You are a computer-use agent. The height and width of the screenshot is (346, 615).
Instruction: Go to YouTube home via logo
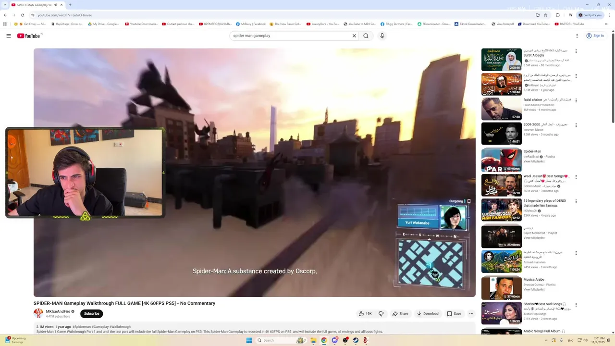[29, 36]
